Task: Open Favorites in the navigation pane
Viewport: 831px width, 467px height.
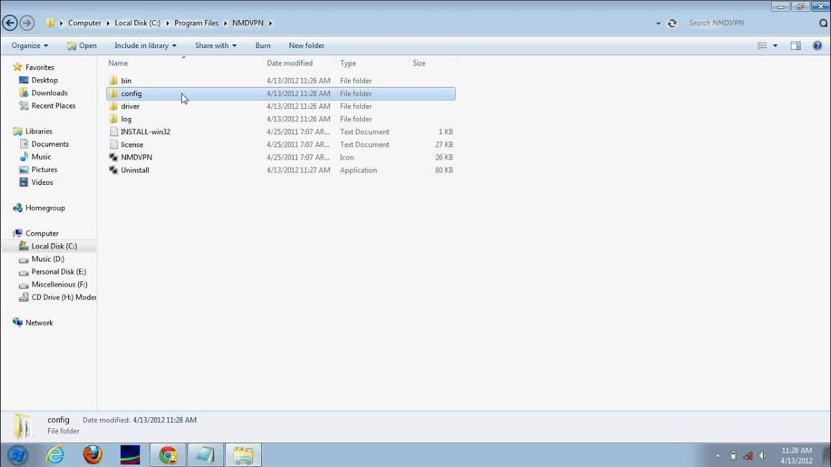Action: click(40, 67)
